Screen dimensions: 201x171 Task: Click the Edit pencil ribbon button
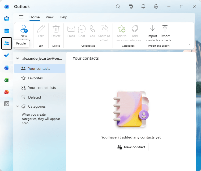[41, 31]
